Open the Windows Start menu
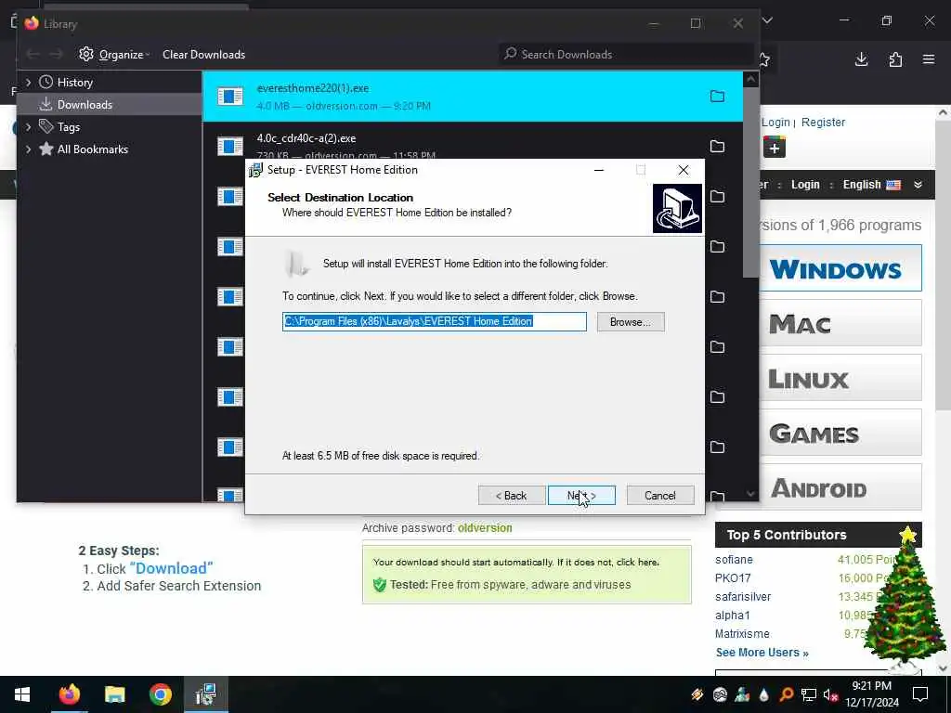The width and height of the screenshot is (951, 713). click(22, 694)
